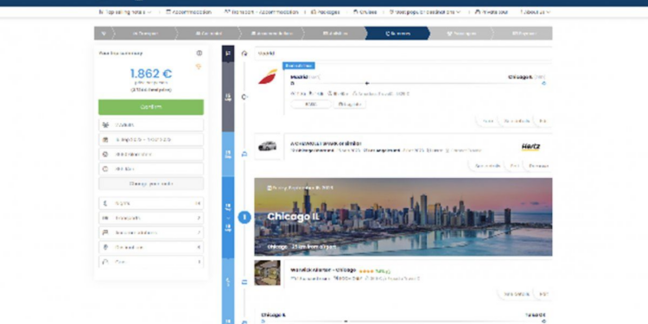Go to the Passengers step
648x324 pixels.
pyautogui.click(x=461, y=34)
